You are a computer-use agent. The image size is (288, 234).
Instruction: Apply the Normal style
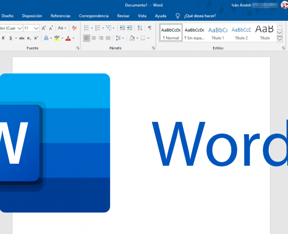[171, 33]
